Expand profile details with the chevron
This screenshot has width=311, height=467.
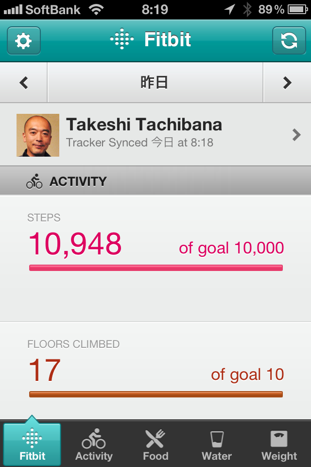(296, 135)
